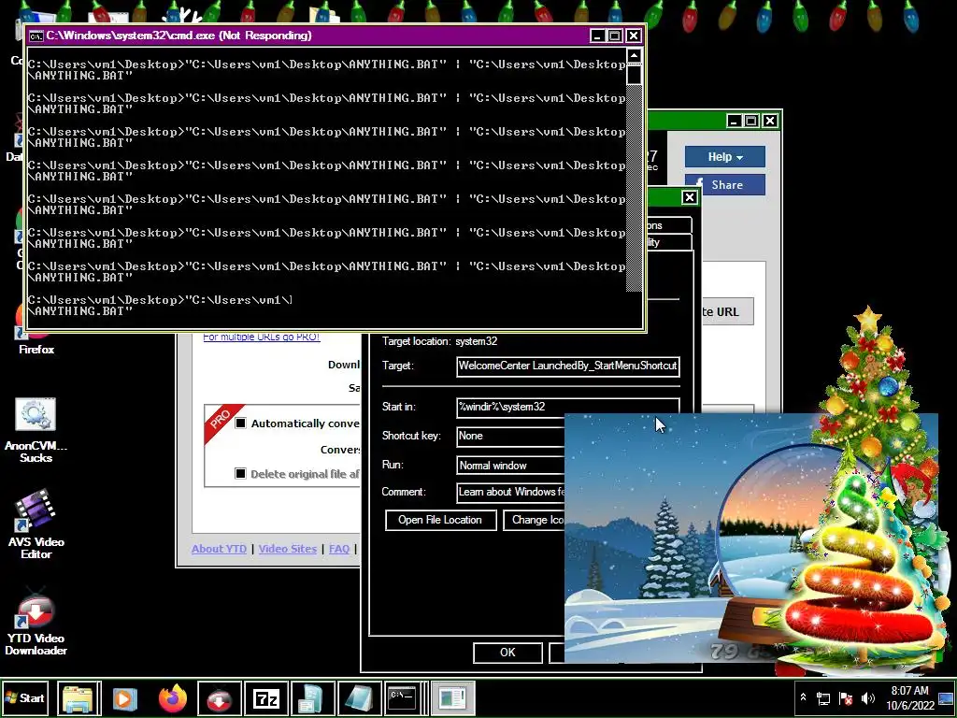Select the Firefox desktop shortcut
The width and height of the screenshot is (957, 718).
36,330
